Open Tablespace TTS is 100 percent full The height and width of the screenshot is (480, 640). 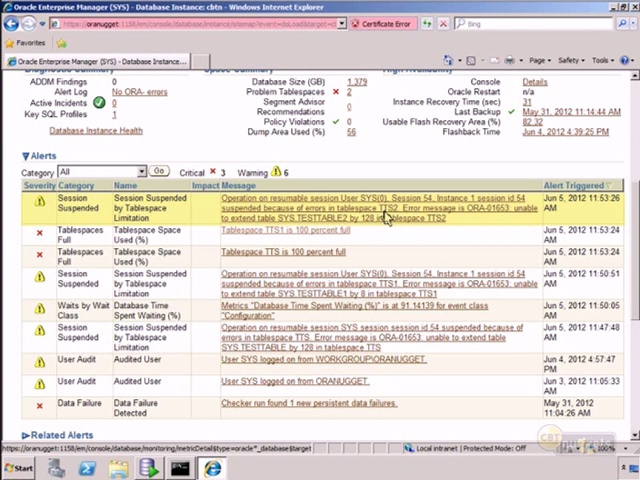point(284,252)
